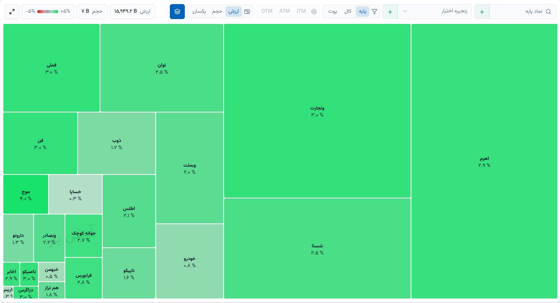Click the blue layers icon button
Viewport: 560px width, 303px height.
pyautogui.click(x=177, y=12)
